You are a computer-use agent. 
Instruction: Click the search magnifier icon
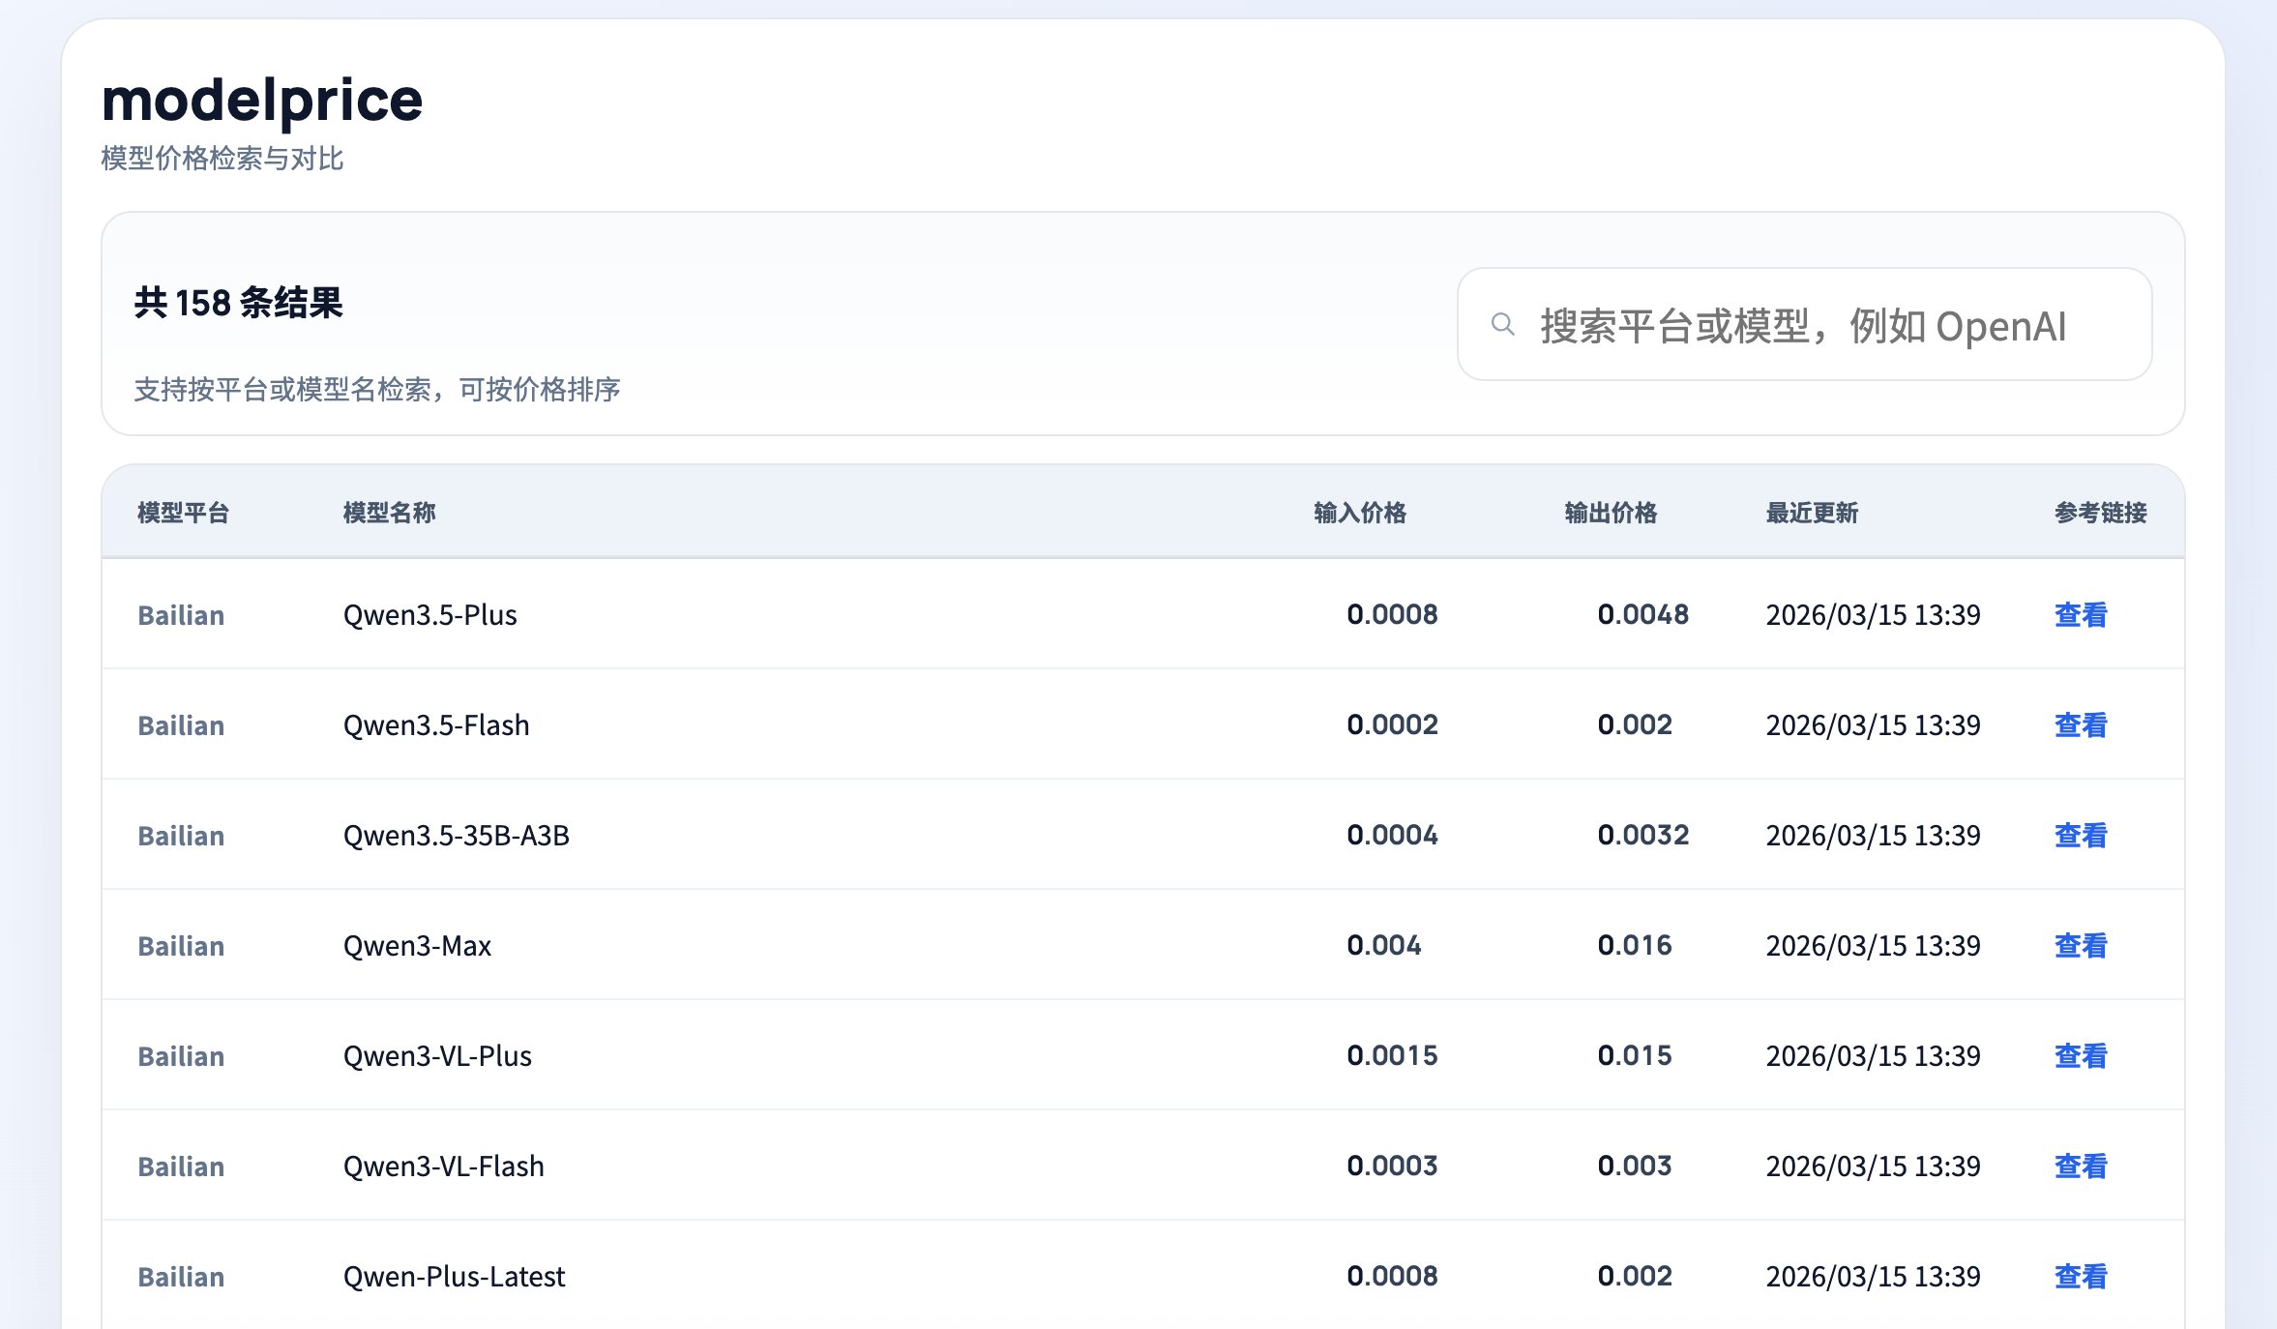coord(1502,325)
